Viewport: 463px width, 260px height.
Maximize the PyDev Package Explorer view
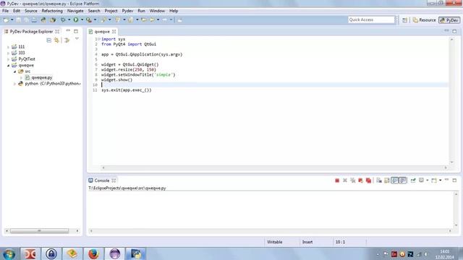click(x=76, y=31)
